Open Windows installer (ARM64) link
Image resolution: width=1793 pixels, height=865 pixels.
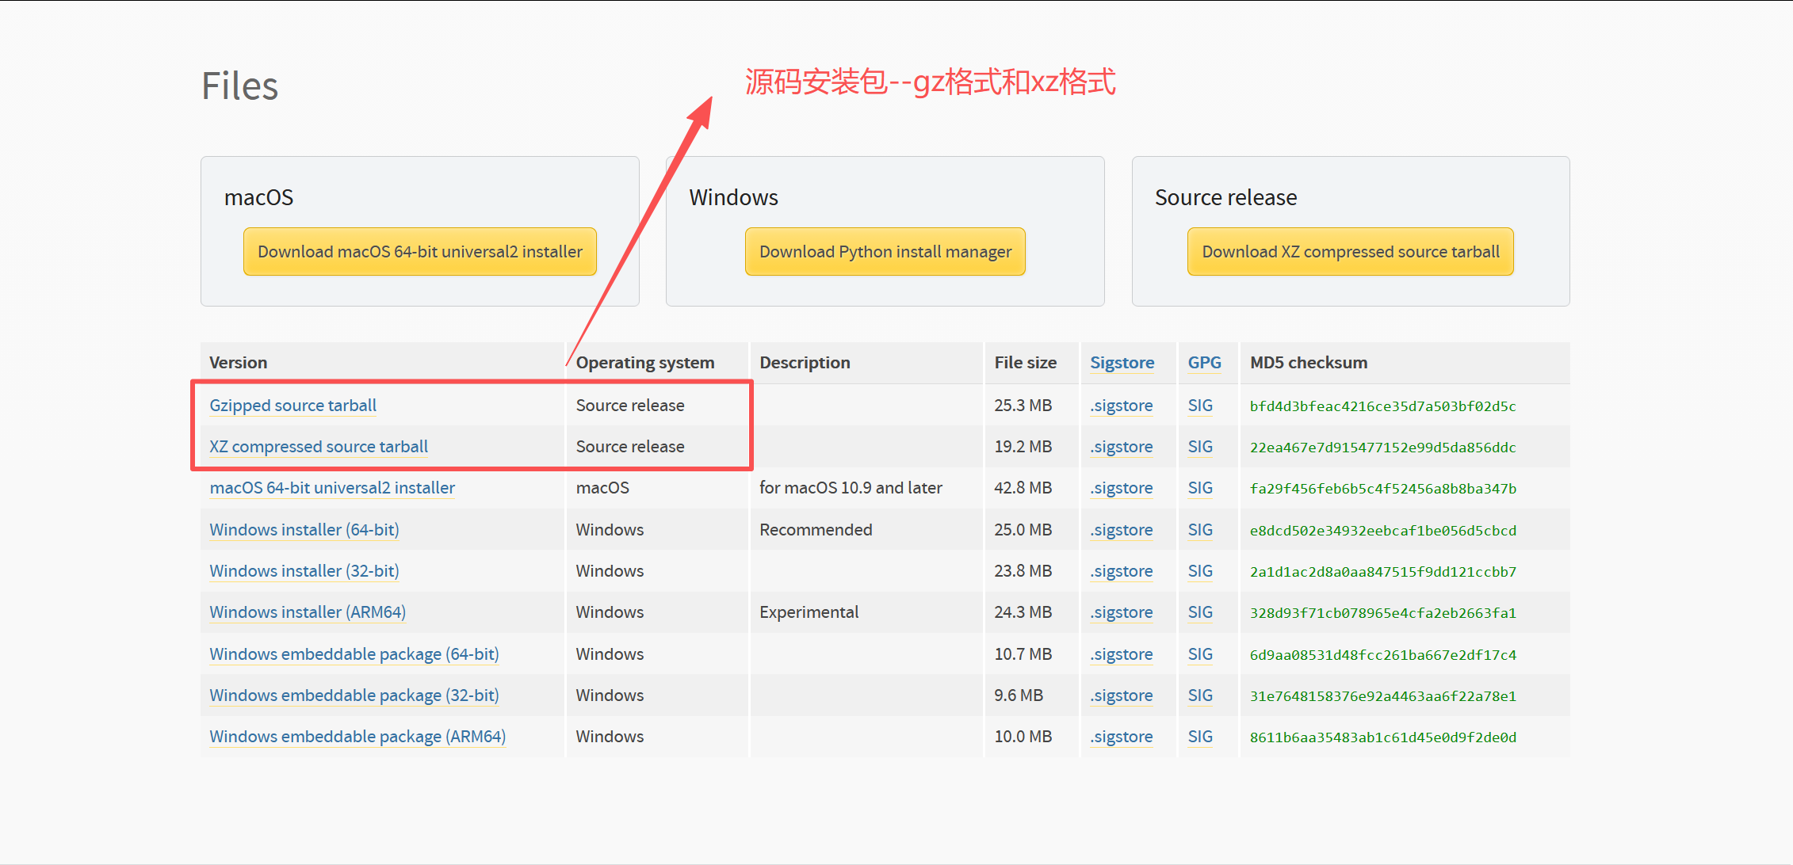pos(308,612)
